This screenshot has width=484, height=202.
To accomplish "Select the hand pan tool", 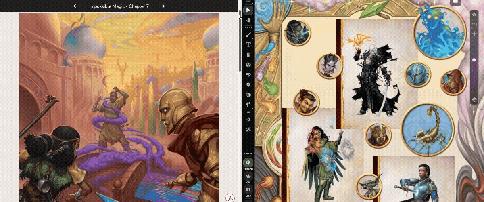I will (x=248, y=20).
